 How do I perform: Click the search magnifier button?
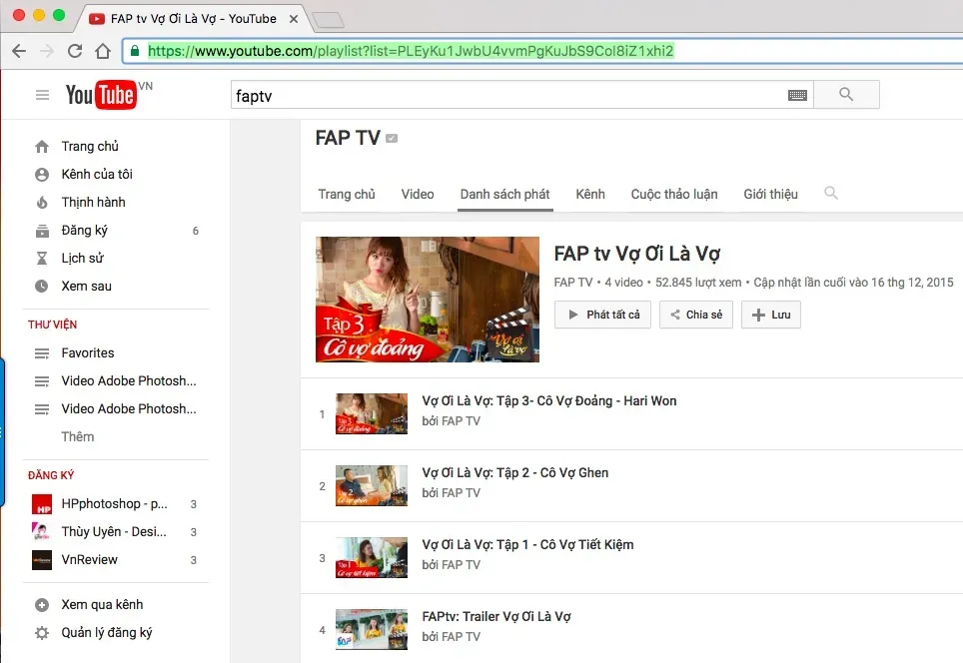[846, 95]
